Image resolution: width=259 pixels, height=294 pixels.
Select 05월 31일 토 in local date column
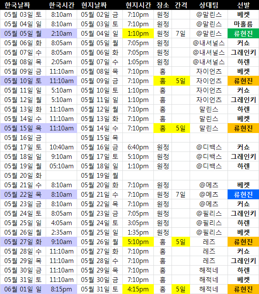point(100,289)
